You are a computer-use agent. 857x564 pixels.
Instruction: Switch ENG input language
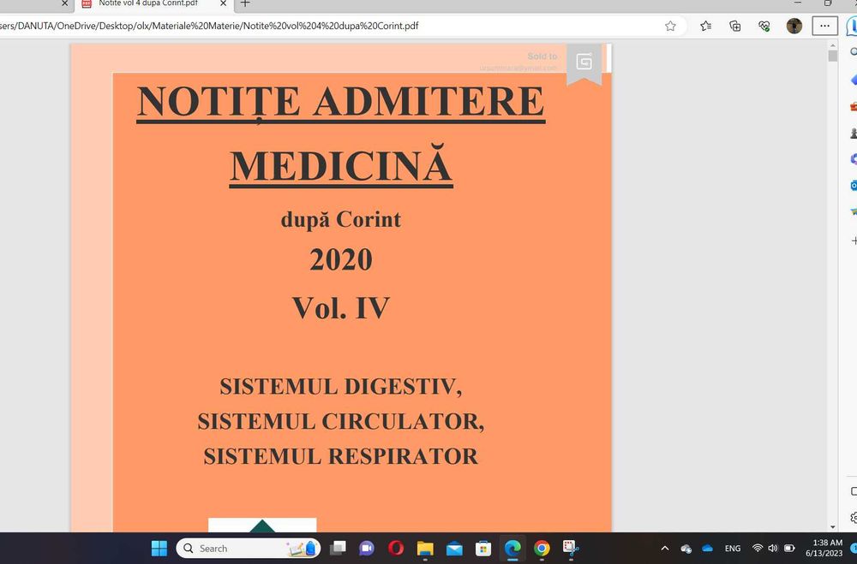click(733, 548)
